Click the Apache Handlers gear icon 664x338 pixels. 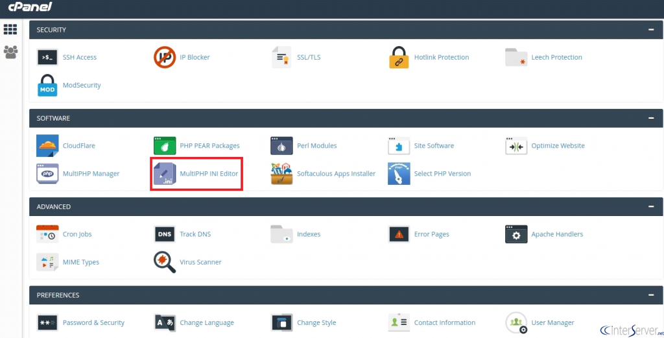click(516, 234)
